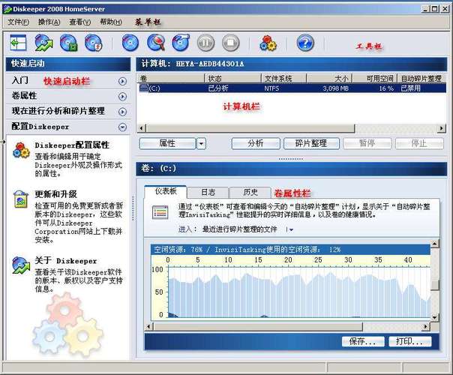Screen dimensions: 453x375
Task: Open the 文件(F) menu
Action: [x=18, y=22]
